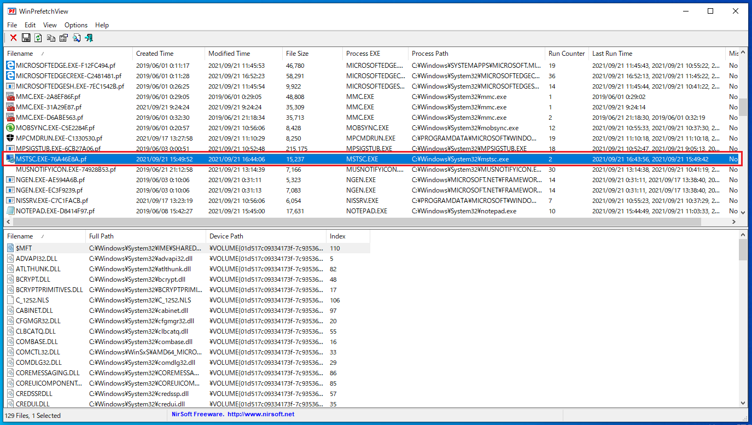Select the MICROSOFTEDGESH.EXE-7EC1542B.pf row

click(371, 86)
